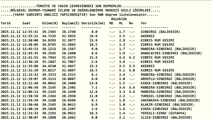Click location 'ARMUTLU-SINDIRGI (BALIKESIR)'
Viewport: 212px width, 119px height.
168,79
